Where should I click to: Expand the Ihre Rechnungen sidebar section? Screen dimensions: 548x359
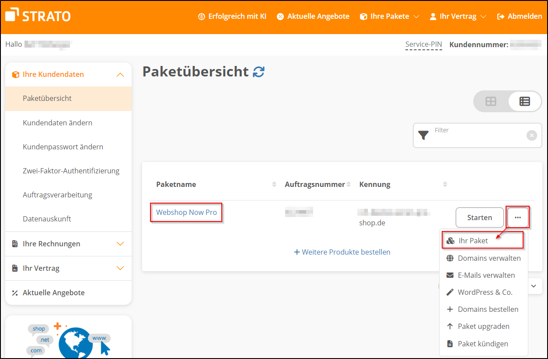[120, 244]
